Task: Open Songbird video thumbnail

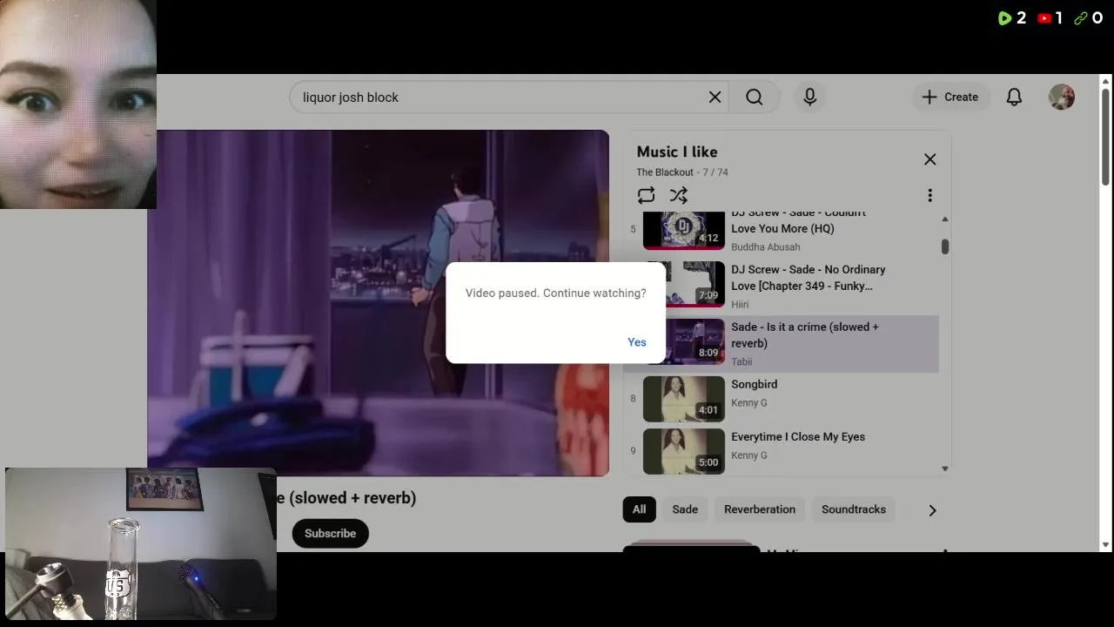Action: [x=684, y=399]
